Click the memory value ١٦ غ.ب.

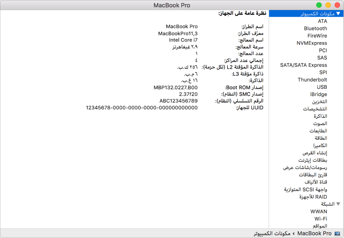coord(189,81)
